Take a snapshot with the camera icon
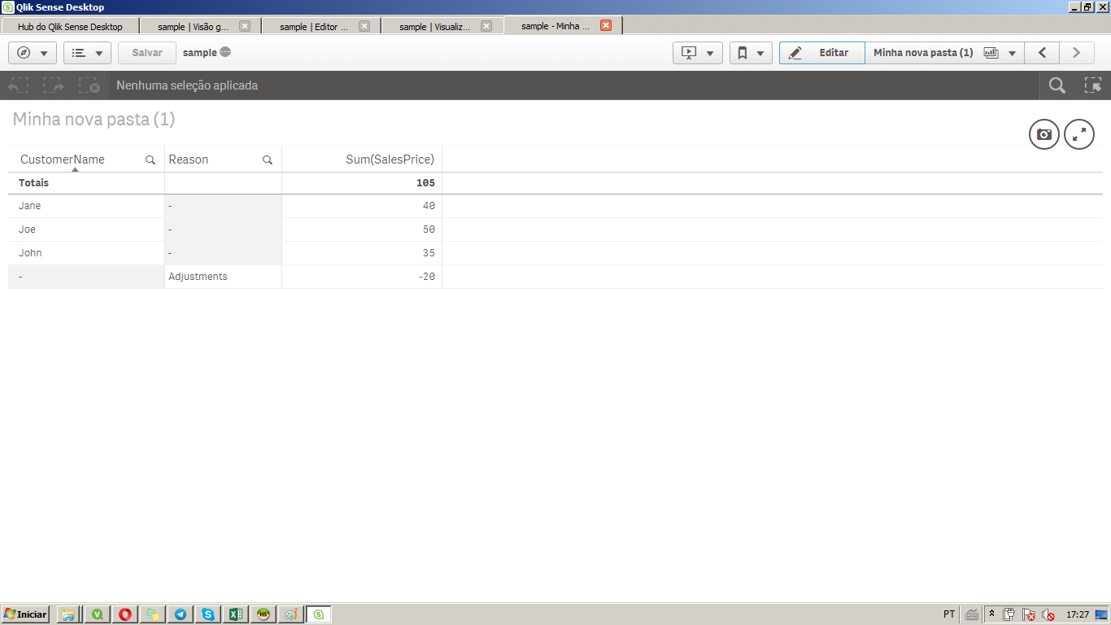 [x=1044, y=134]
